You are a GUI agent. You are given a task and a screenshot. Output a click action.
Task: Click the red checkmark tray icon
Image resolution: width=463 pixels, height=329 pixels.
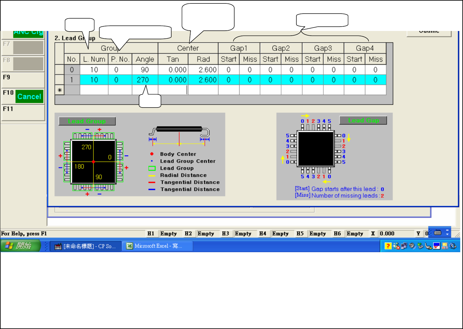(437, 246)
